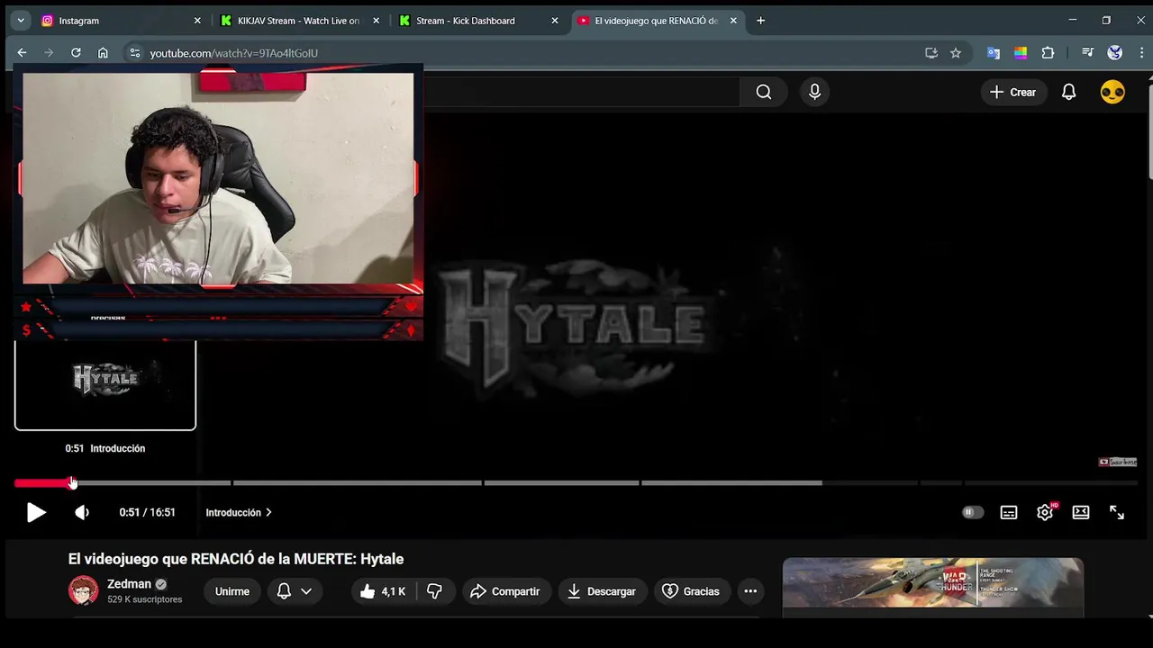Click the channel watermark on video
This screenshot has height=648, width=1153.
tap(1117, 462)
